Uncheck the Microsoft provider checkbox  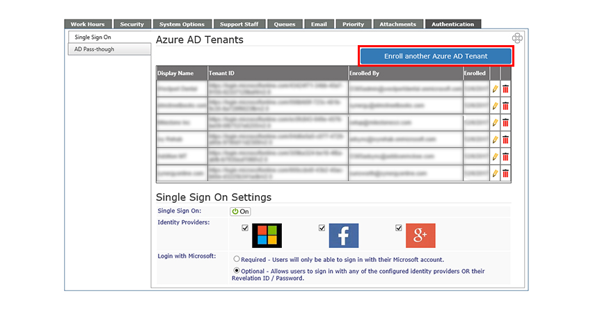tap(245, 228)
